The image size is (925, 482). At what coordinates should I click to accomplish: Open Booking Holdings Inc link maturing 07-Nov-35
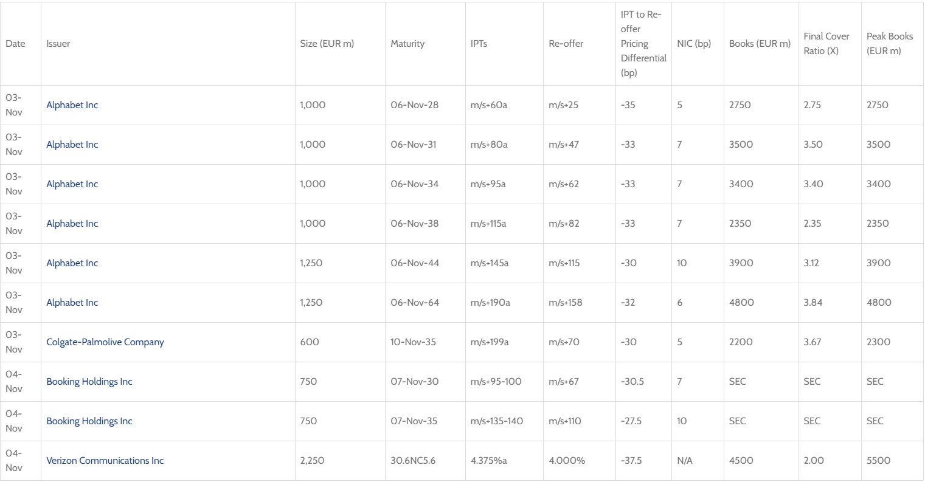tap(89, 421)
